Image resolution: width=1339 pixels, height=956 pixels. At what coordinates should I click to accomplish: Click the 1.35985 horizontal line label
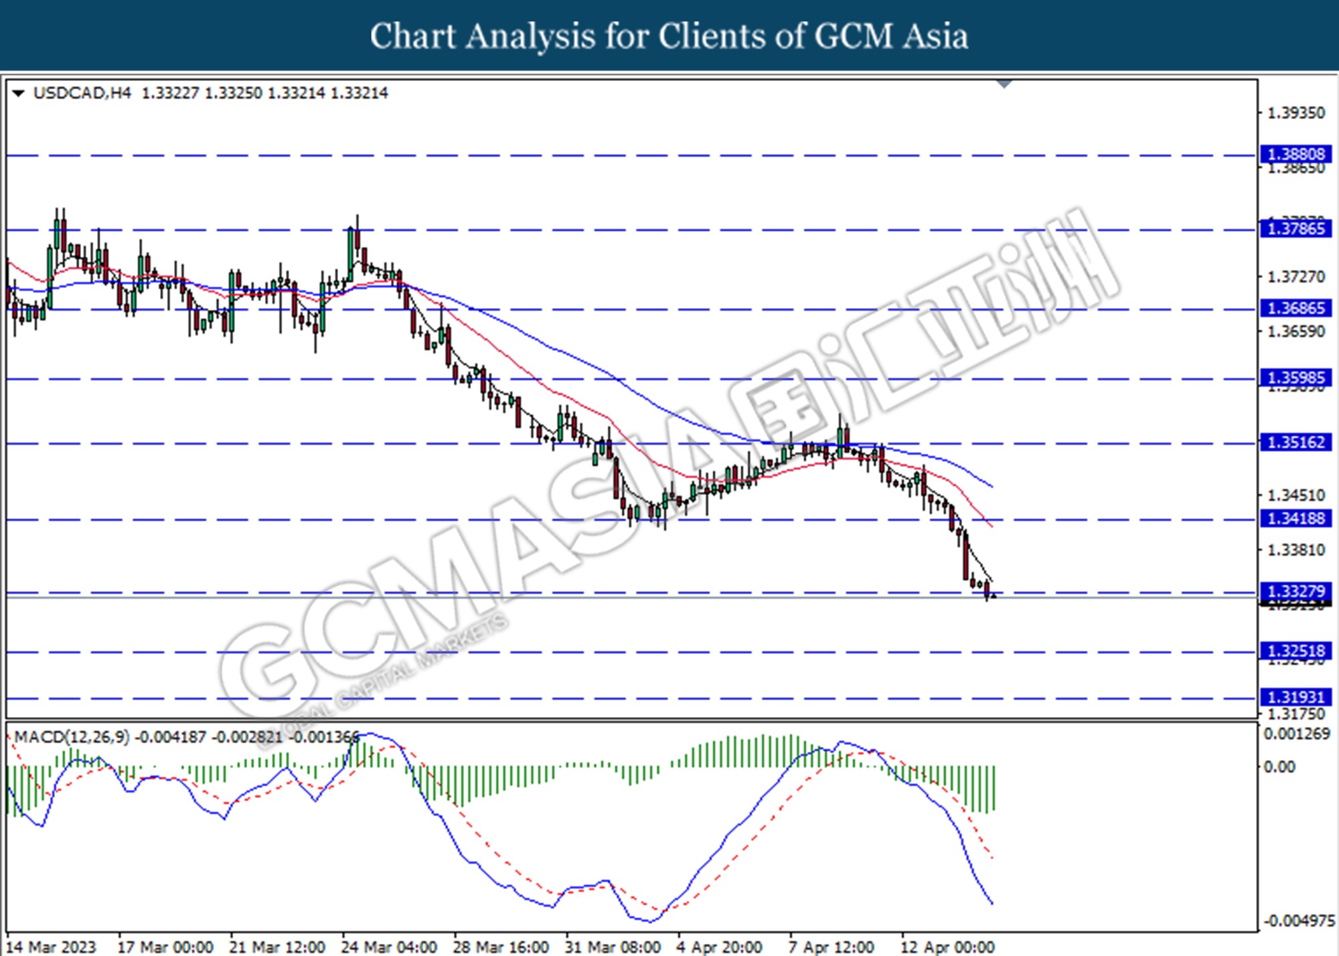tap(1296, 378)
